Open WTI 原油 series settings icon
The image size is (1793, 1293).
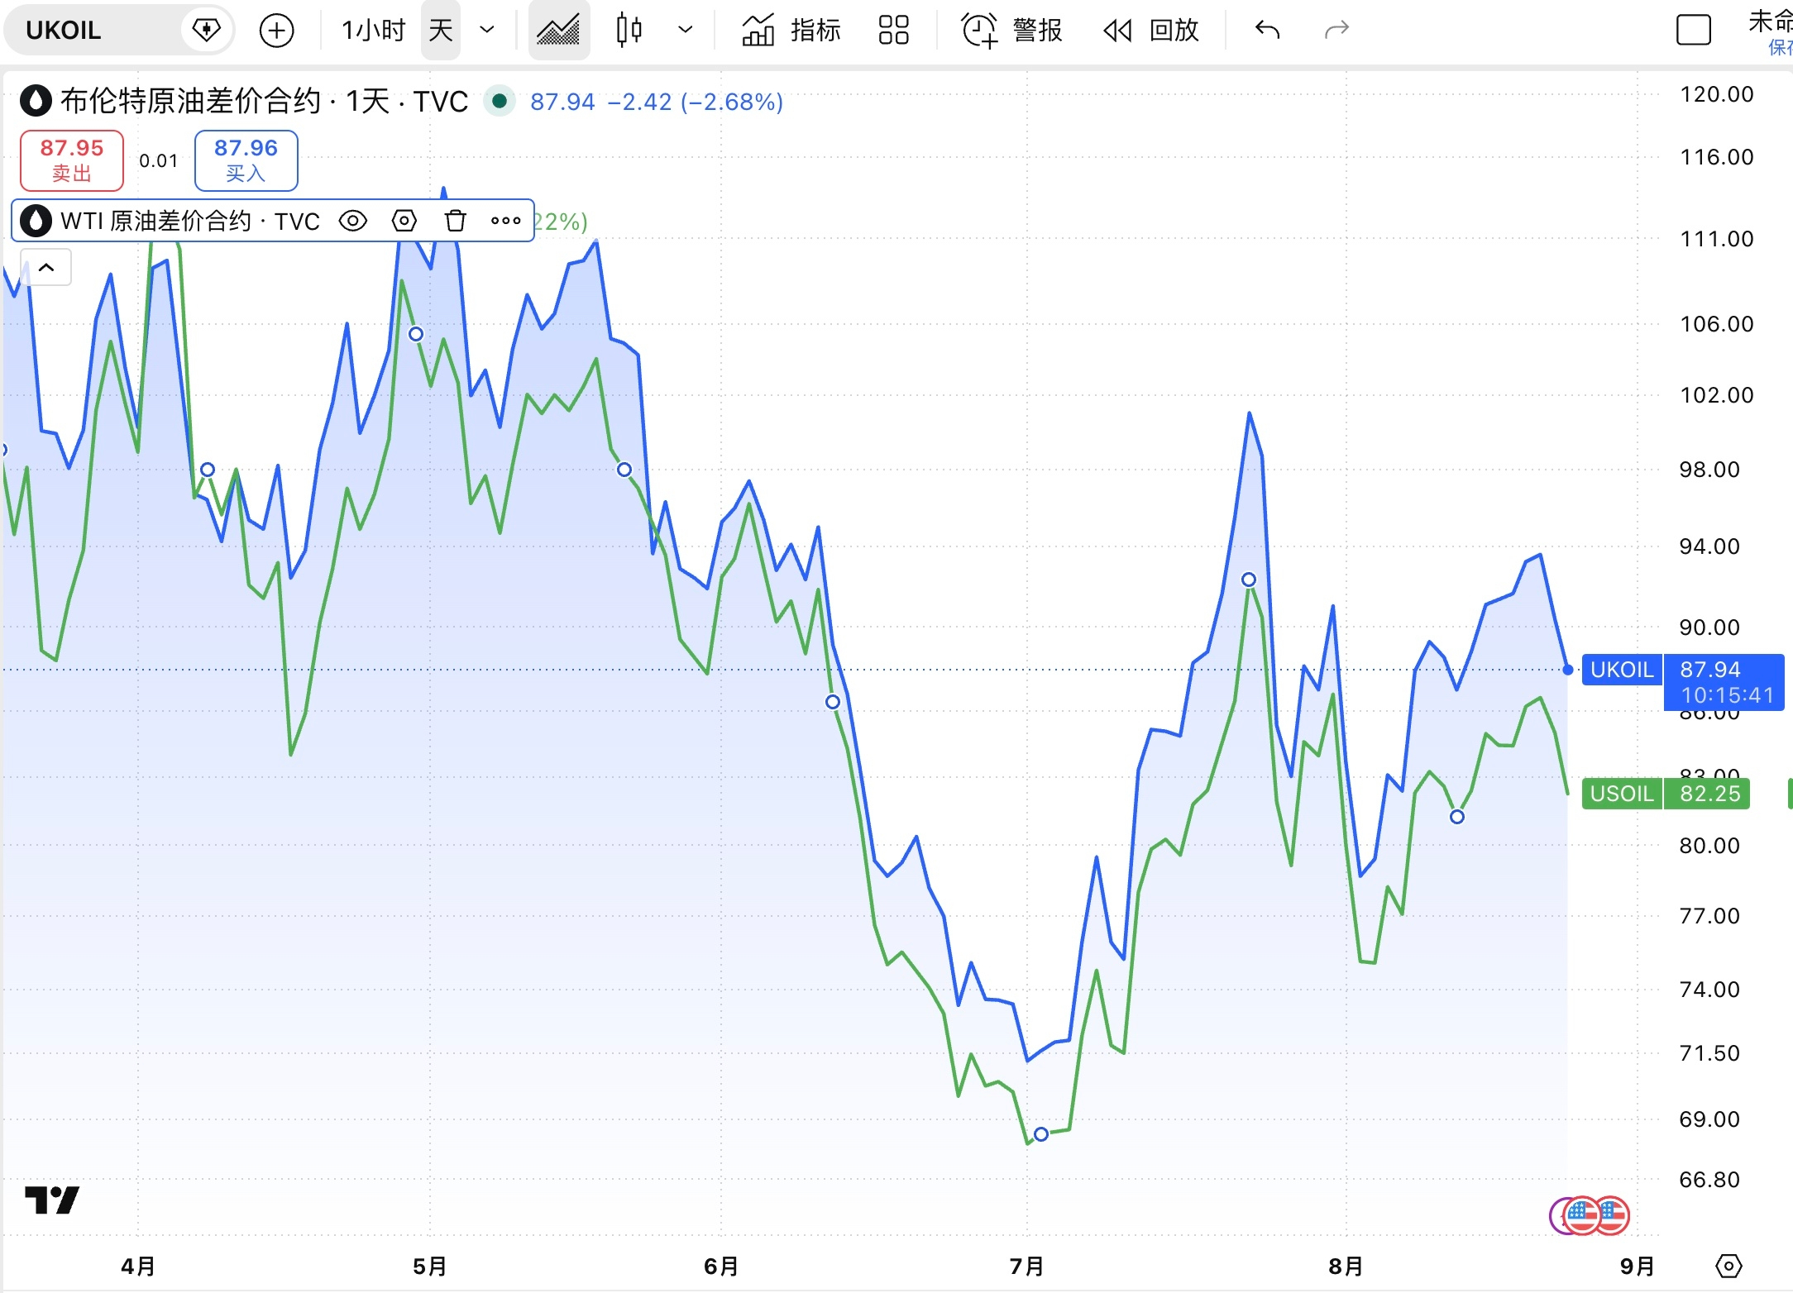(404, 221)
